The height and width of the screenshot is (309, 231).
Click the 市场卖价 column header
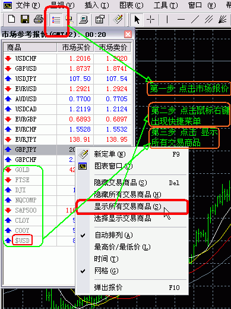tap(112, 48)
